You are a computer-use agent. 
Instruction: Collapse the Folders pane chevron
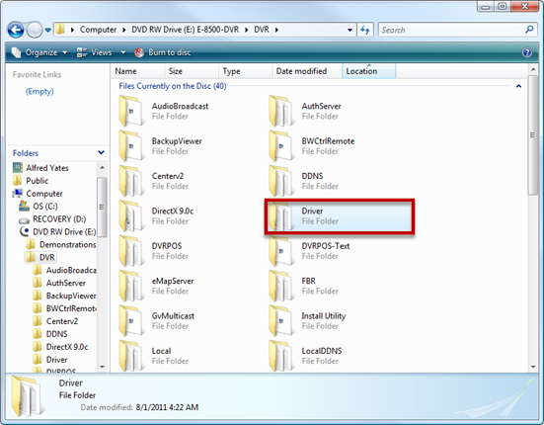[x=101, y=153]
